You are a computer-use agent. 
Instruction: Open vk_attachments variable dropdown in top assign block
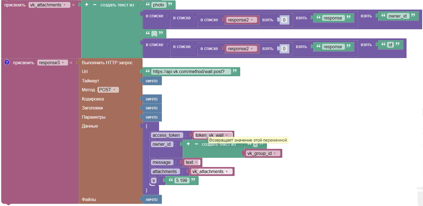click(49, 5)
